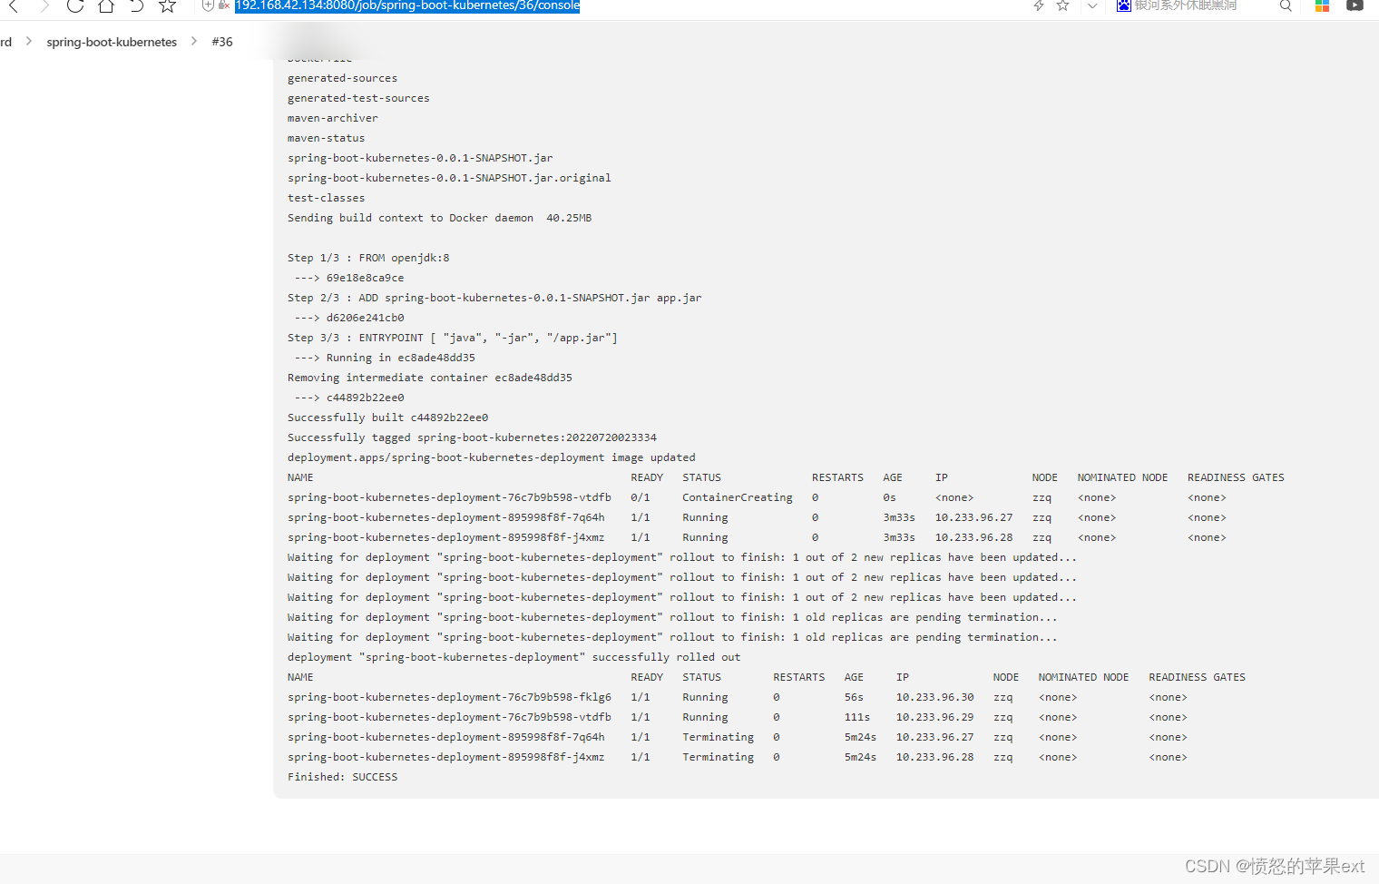
Task: Open spring-boot-kubernetes breadcrumb link
Action: click(x=112, y=42)
